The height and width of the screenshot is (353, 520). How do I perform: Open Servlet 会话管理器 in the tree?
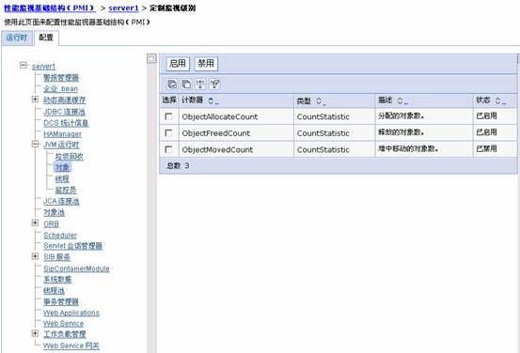click(73, 246)
